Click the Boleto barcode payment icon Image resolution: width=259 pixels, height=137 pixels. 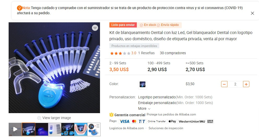point(210,121)
